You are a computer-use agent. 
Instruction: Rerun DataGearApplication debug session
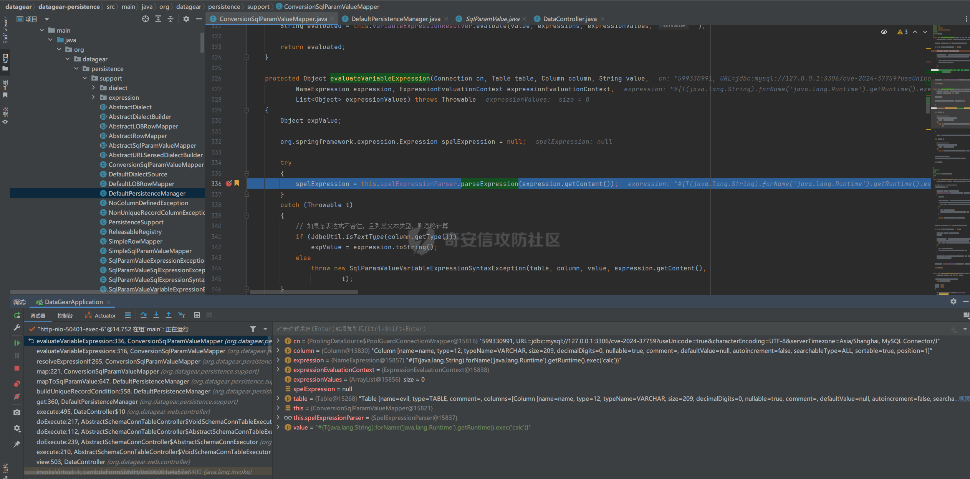[x=17, y=315]
